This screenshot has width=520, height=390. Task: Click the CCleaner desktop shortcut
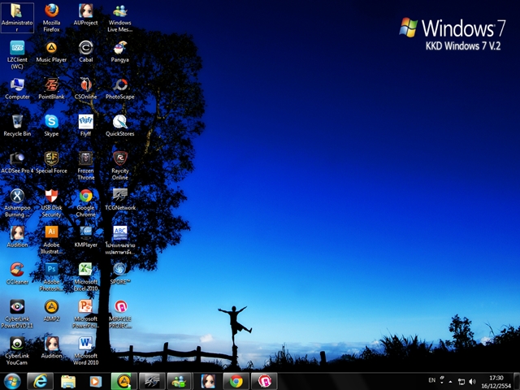[x=17, y=274]
